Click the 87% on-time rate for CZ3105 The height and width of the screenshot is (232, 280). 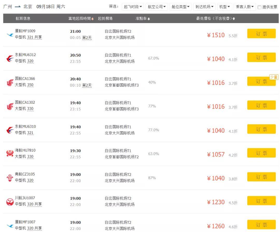click(x=152, y=178)
